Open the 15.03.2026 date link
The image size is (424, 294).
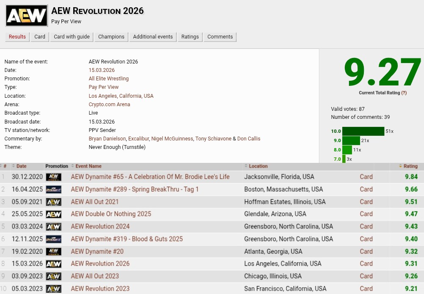[x=102, y=70]
